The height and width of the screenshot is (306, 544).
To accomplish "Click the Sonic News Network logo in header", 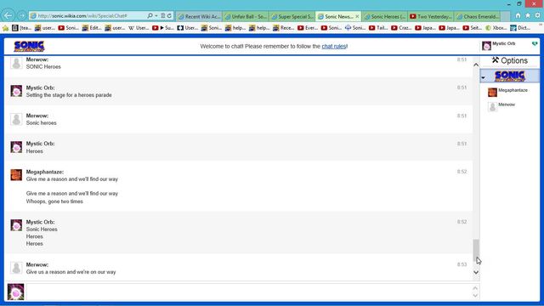I will pyautogui.click(x=29, y=46).
